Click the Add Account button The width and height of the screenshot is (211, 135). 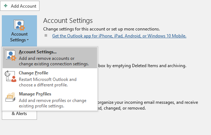tap(20, 6)
